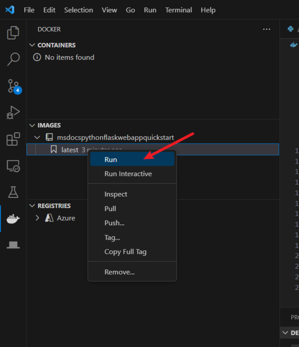This screenshot has height=347, width=299.
Task: Click the VS Code logo icon
Action: click(x=10, y=10)
